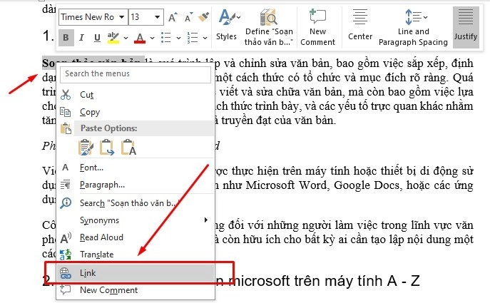Apply bullet list formatting
The image size is (490, 303).
coord(166,38)
